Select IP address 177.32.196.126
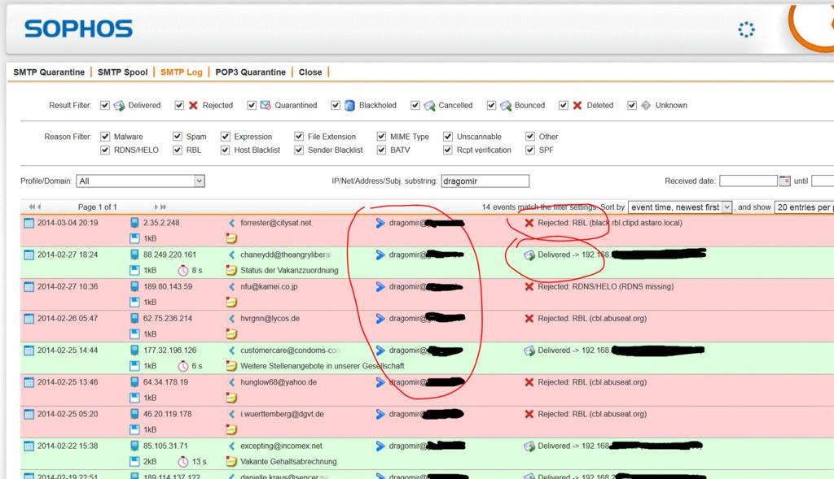Viewport: 834px width, 479px height. [x=169, y=351]
